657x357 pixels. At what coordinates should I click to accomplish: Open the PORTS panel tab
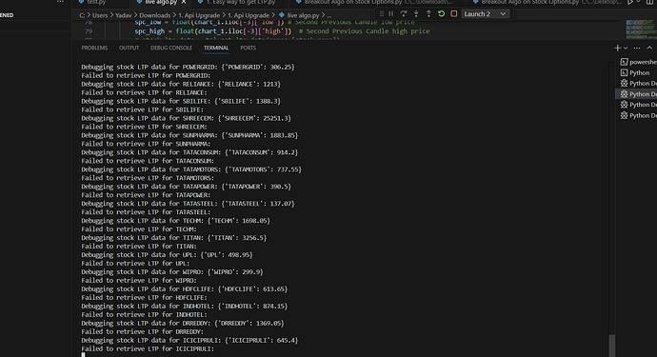249,48
